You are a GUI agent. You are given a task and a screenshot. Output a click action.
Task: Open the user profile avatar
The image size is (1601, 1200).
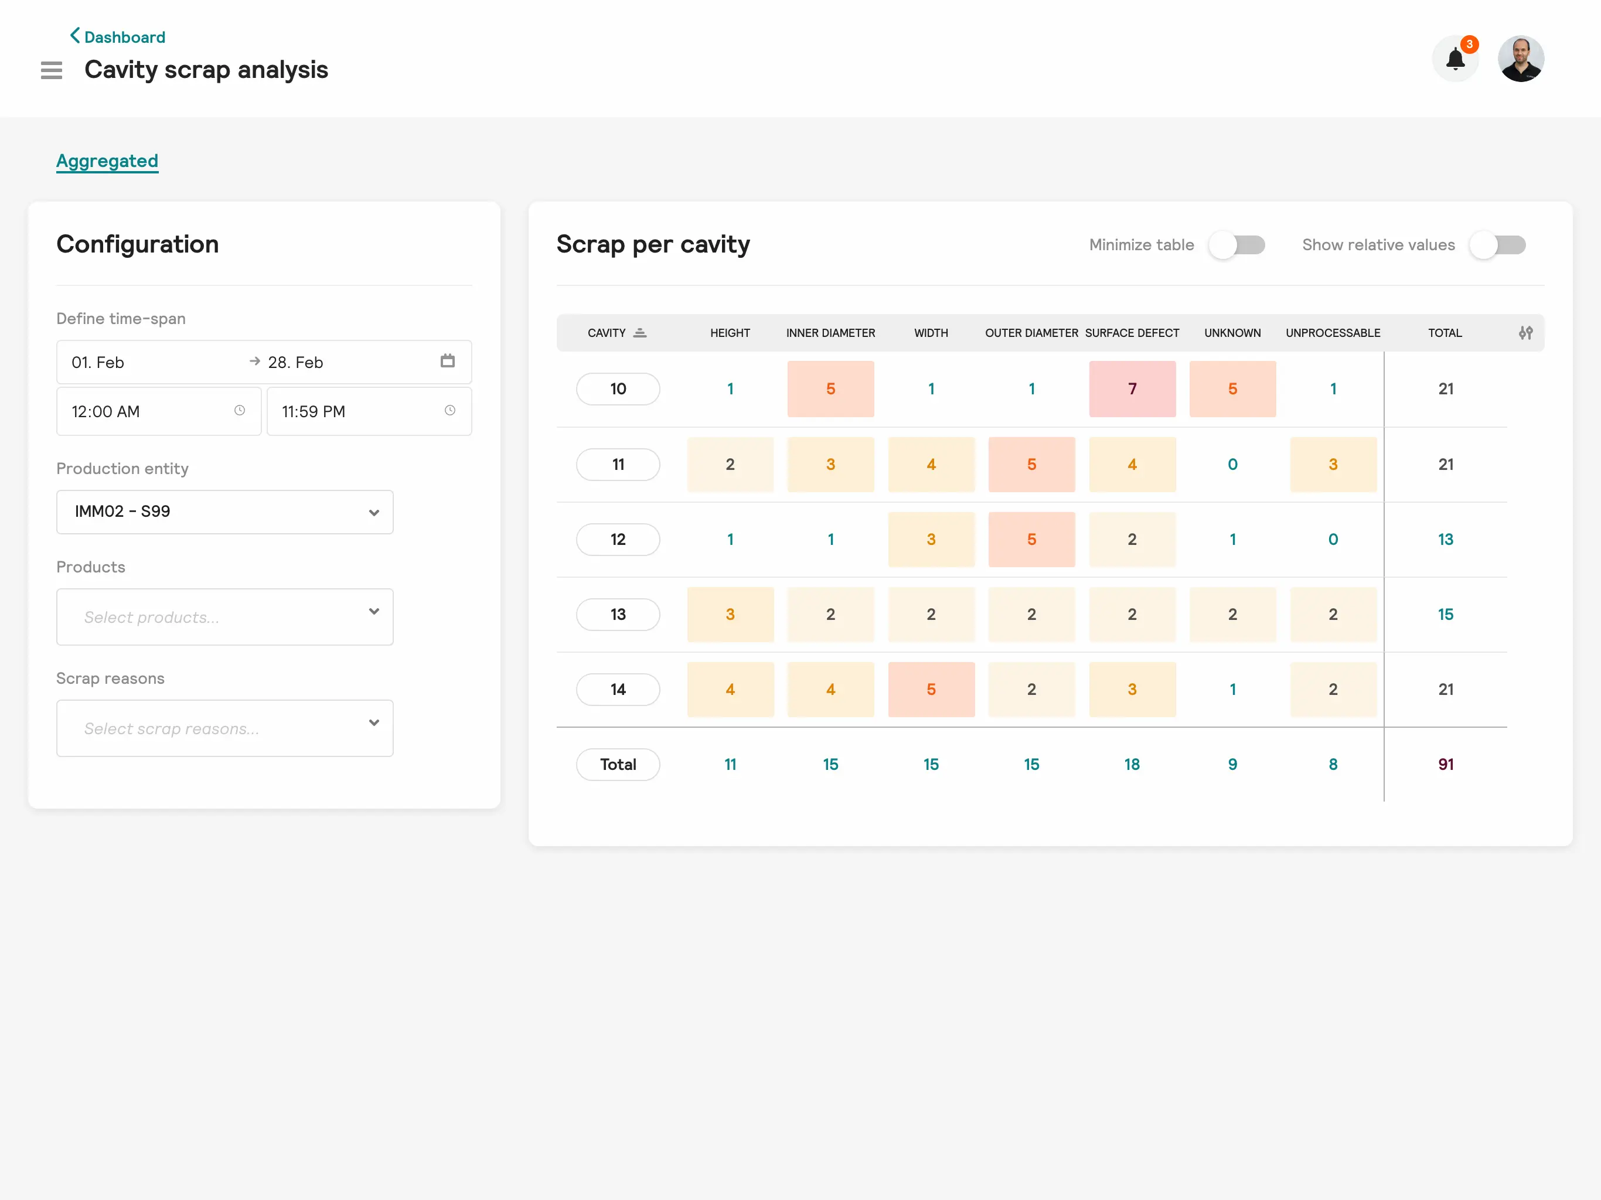tap(1521, 59)
